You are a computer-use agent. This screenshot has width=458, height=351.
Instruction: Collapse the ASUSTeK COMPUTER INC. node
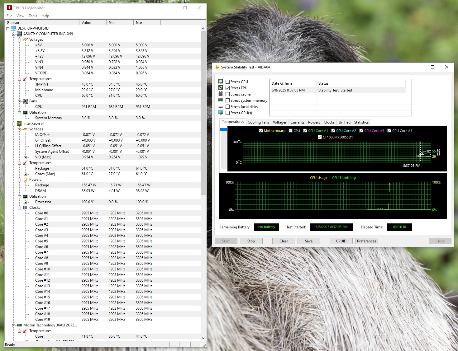pyautogui.click(x=14, y=34)
